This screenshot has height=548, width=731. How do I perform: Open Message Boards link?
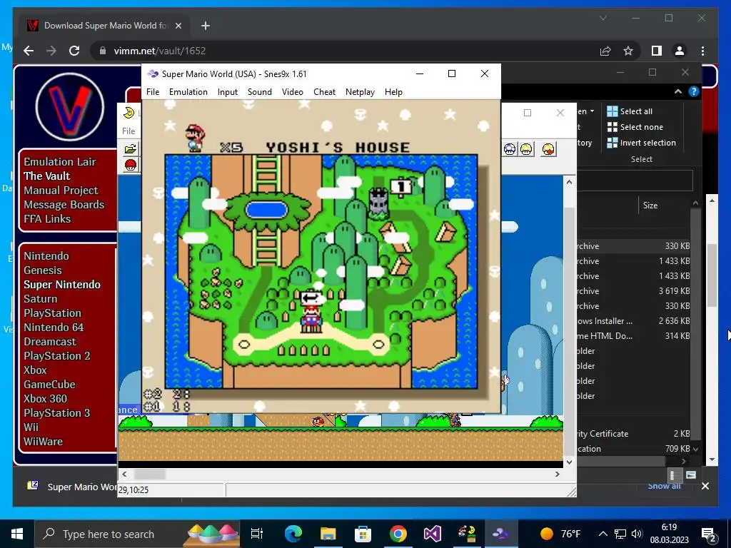coord(64,205)
